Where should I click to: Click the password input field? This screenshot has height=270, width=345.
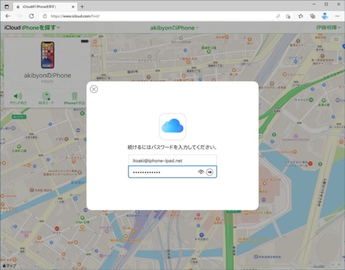172,172
